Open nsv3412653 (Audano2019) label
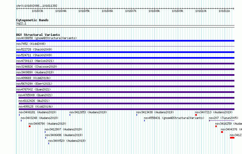Screen dimensions: 242x154 pos(88,112)
